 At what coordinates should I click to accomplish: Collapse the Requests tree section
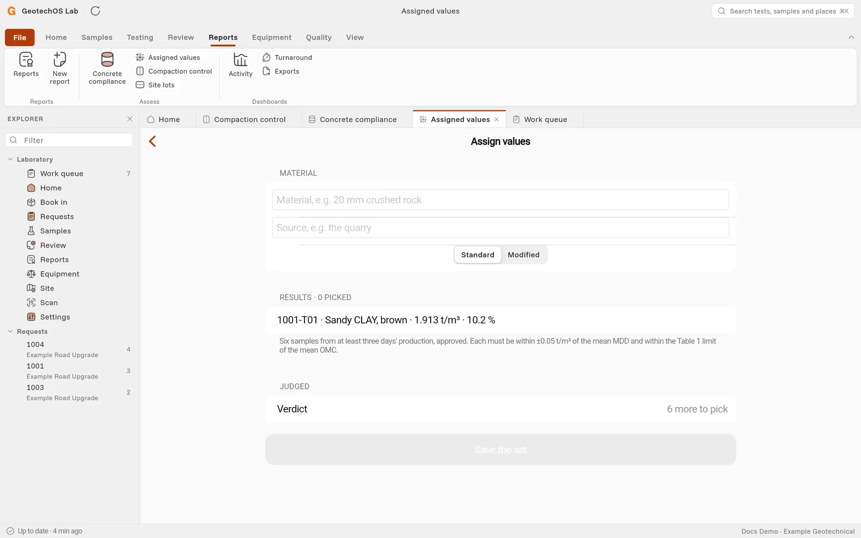click(10, 331)
